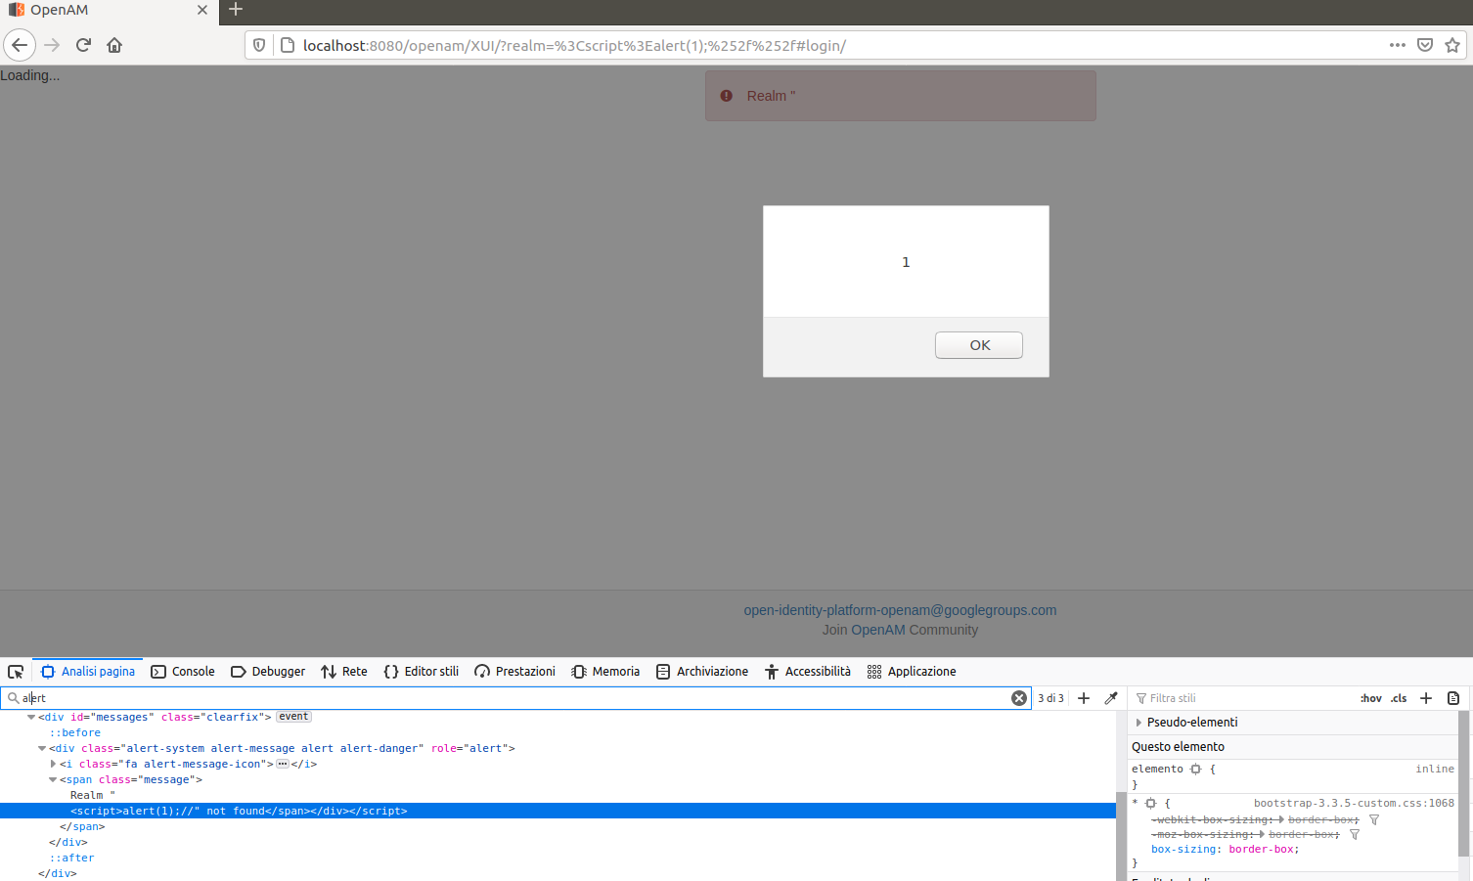The width and height of the screenshot is (1473, 881).
Task: Expand the Pseudo-elementi section
Action: point(1140,723)
